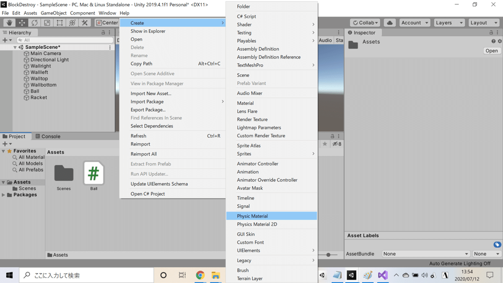This screenshot has width=503, height=283.
Task: Open the GameObject menu
Action: point(54,13)
